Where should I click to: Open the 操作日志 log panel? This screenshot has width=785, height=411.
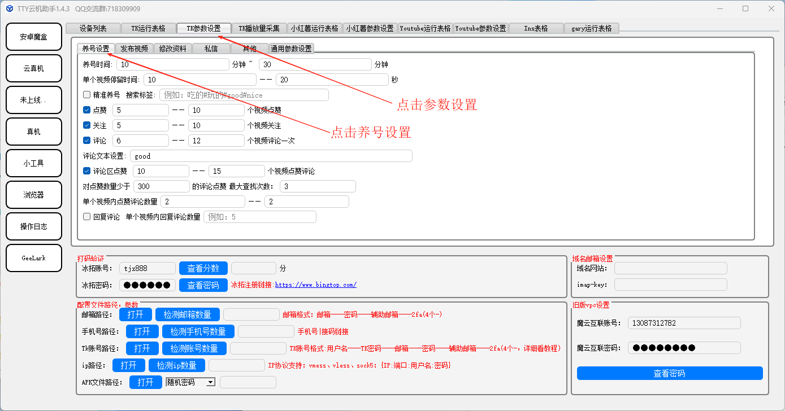(33, 226)
